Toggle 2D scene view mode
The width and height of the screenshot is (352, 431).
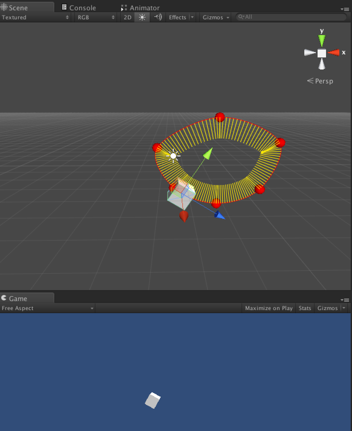click(x=127, y=17)
